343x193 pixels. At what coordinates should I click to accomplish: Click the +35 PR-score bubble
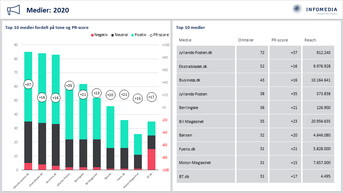coord(69,85)
